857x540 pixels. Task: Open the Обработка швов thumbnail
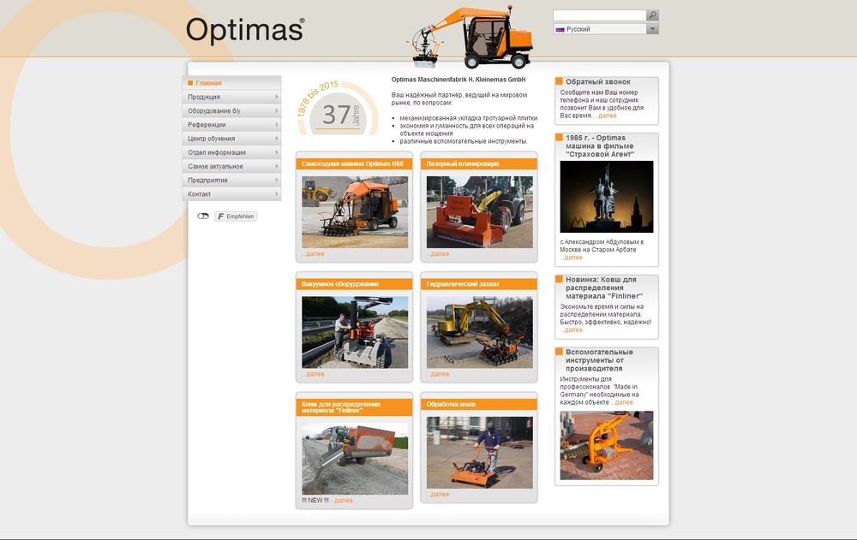tap(479, 453)
